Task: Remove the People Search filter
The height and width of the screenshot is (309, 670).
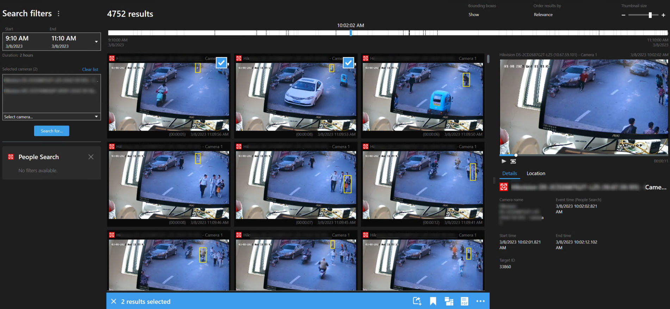Action: (x=91, y=157)
